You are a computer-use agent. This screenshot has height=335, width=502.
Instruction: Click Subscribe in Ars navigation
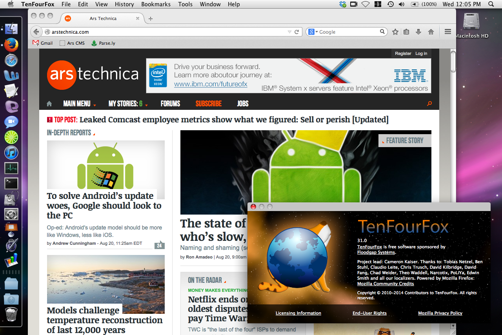209,104
